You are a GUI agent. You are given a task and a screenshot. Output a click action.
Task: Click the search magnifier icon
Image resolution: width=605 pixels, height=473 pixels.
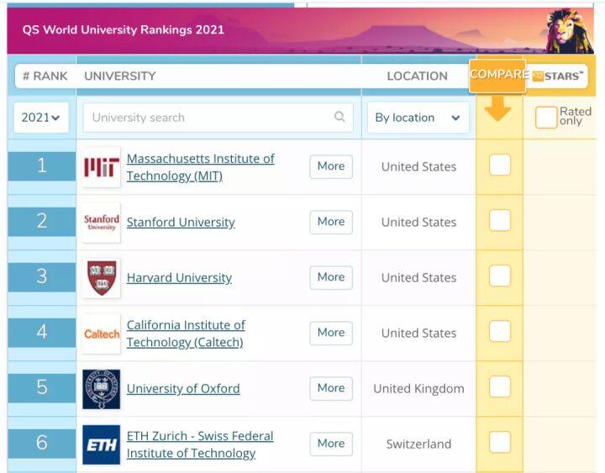(339, 117)
